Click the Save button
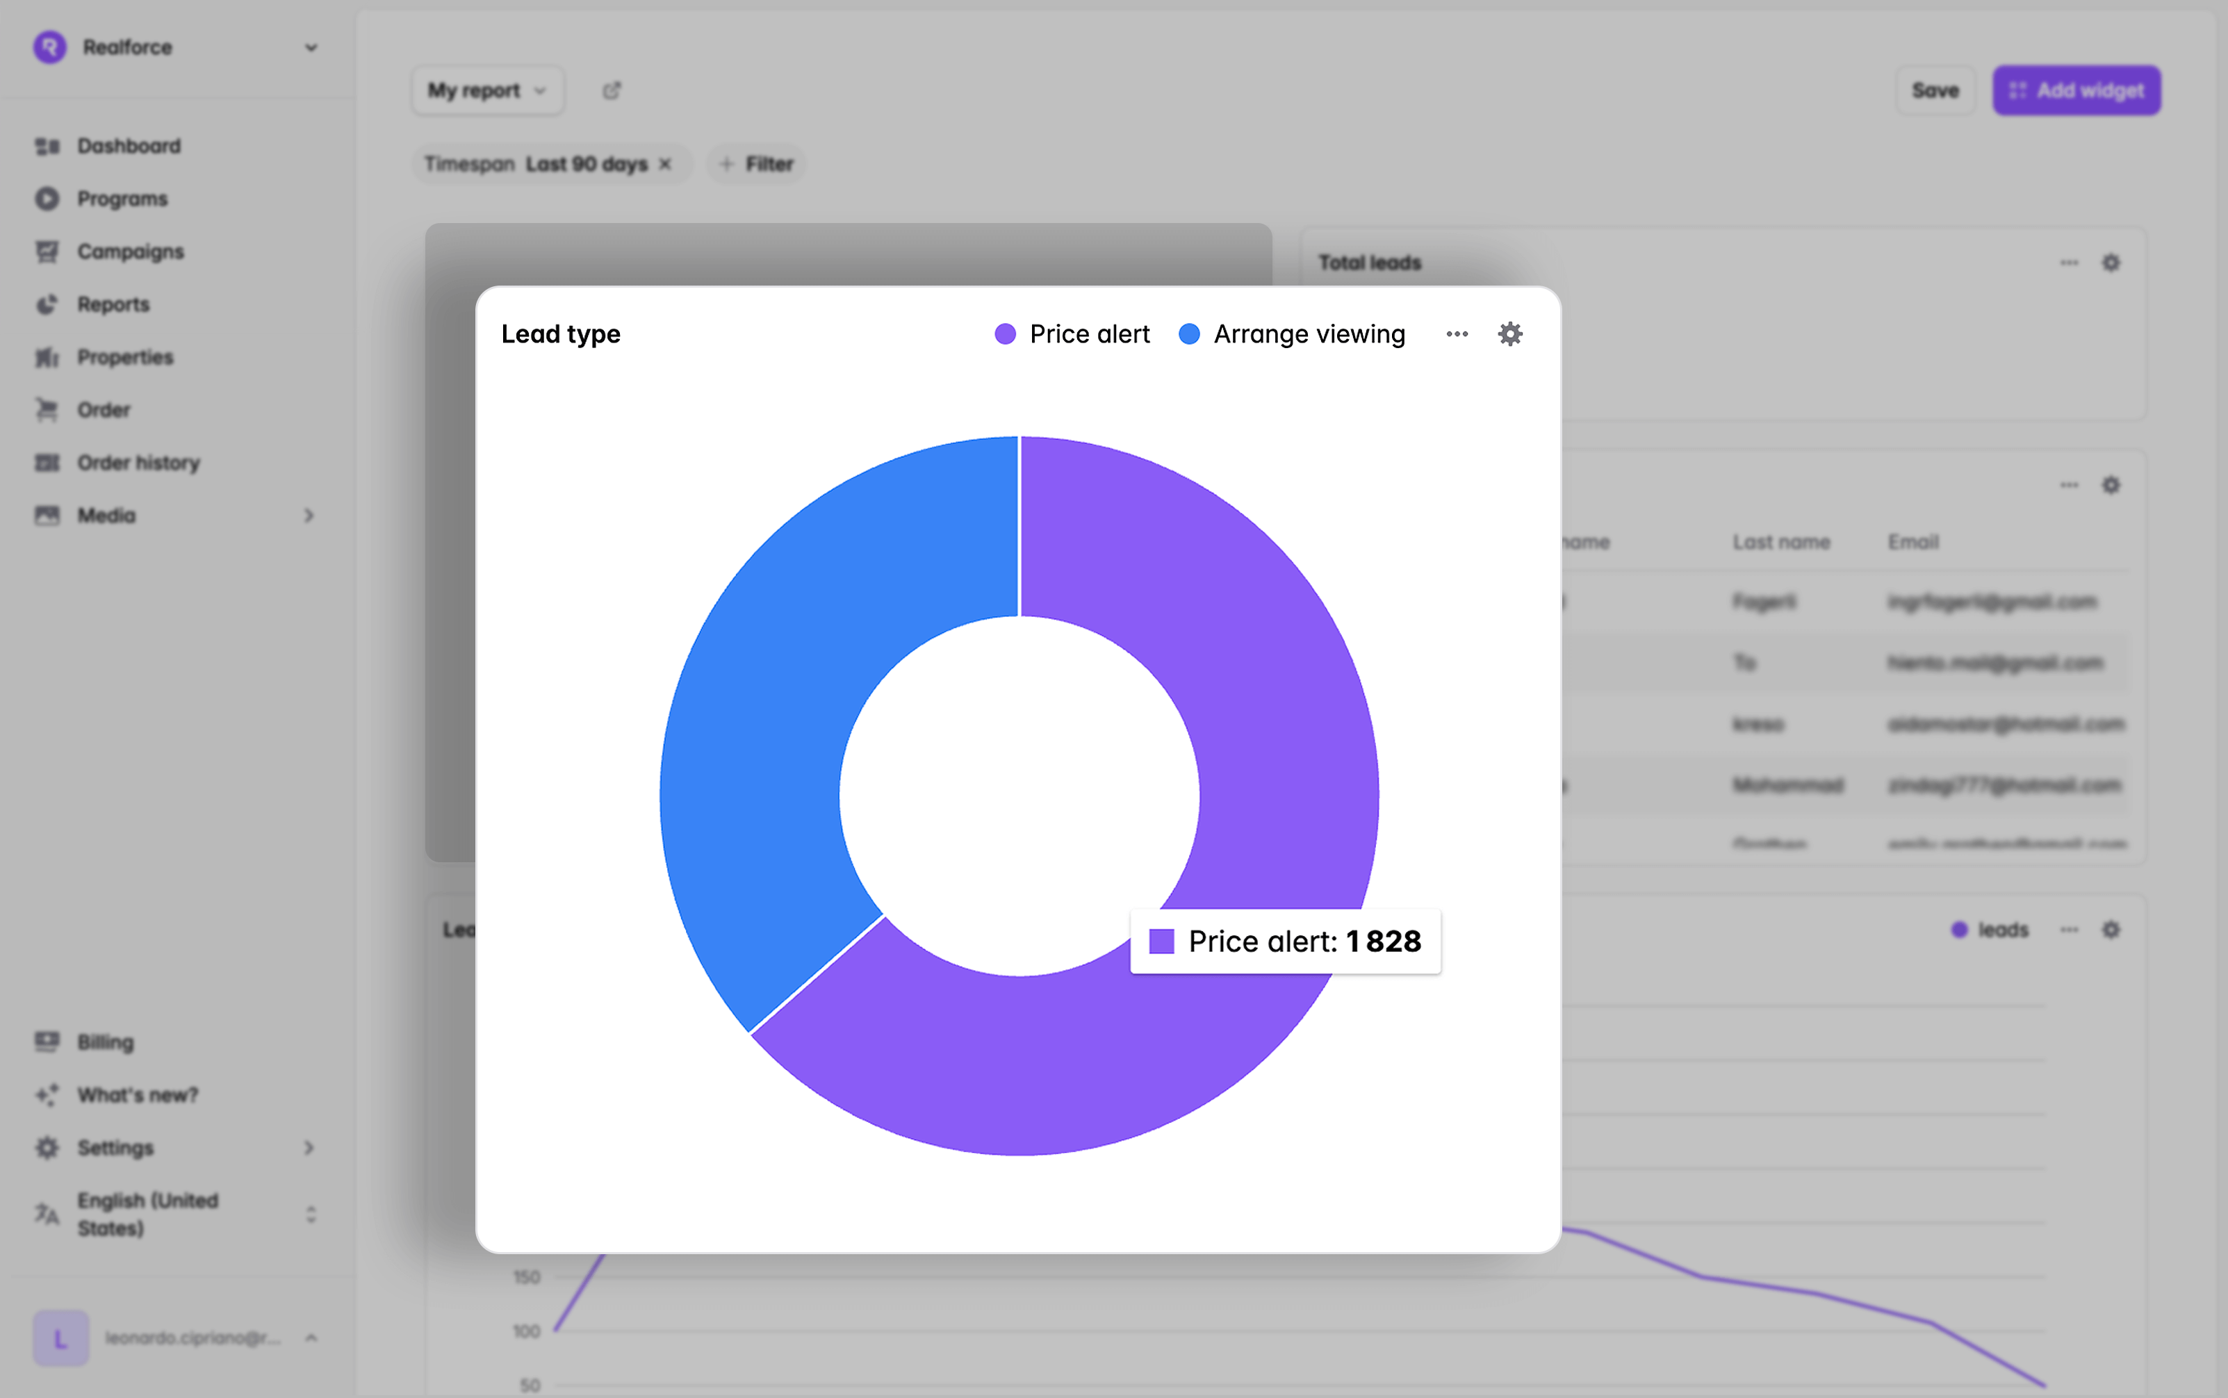Screen dimensions: 2228x1398 point(1935,90)
